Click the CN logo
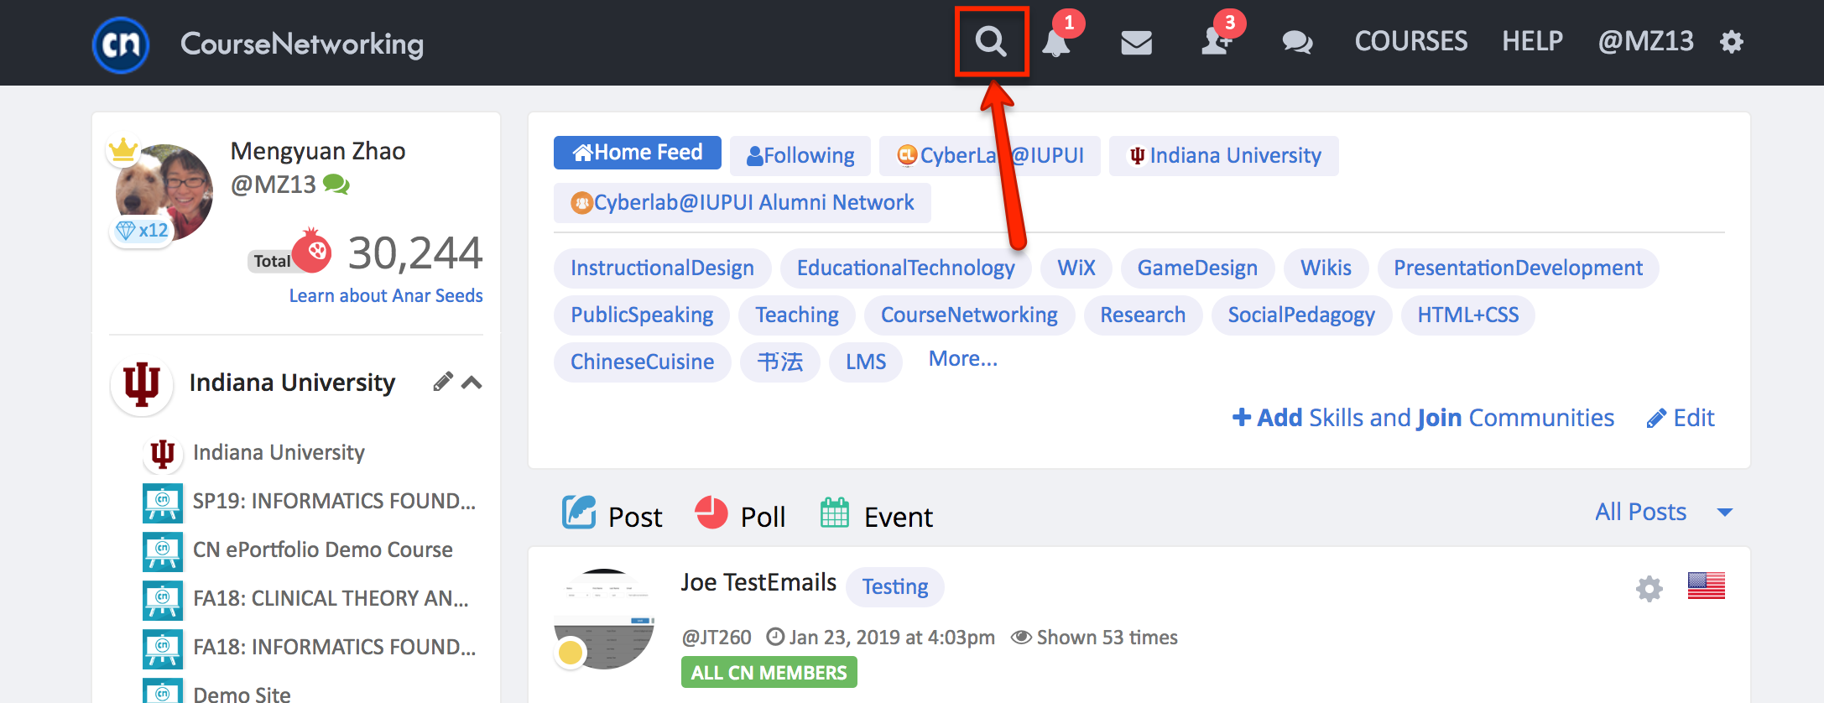The width and height of the screenshot is (1824, 703). [121, 44]
